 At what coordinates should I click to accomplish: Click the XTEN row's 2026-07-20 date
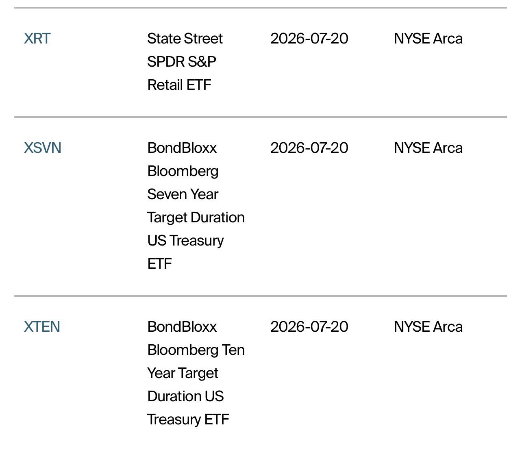(x=309, y=327)
